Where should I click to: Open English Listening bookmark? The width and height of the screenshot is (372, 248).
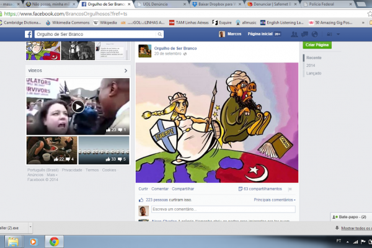282,22
